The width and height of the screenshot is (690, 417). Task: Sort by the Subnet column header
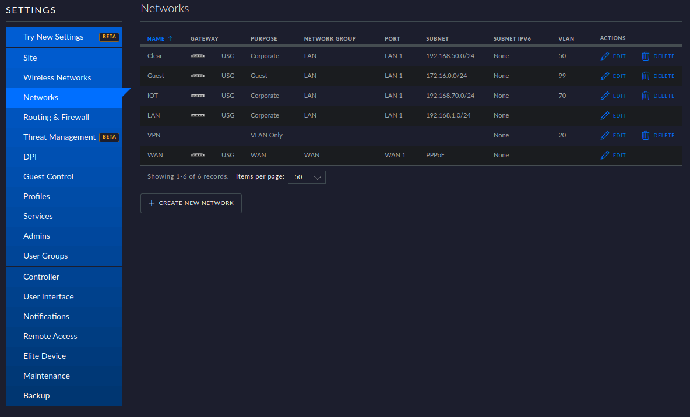click(437, 38)
